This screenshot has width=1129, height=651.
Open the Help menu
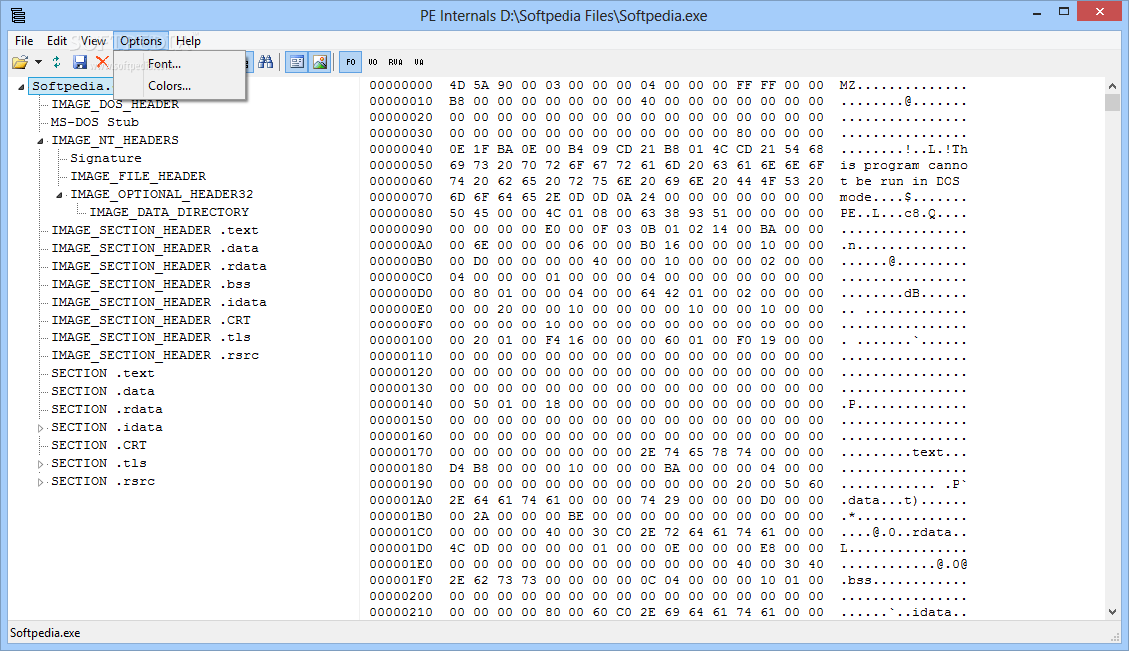[188, 41]
